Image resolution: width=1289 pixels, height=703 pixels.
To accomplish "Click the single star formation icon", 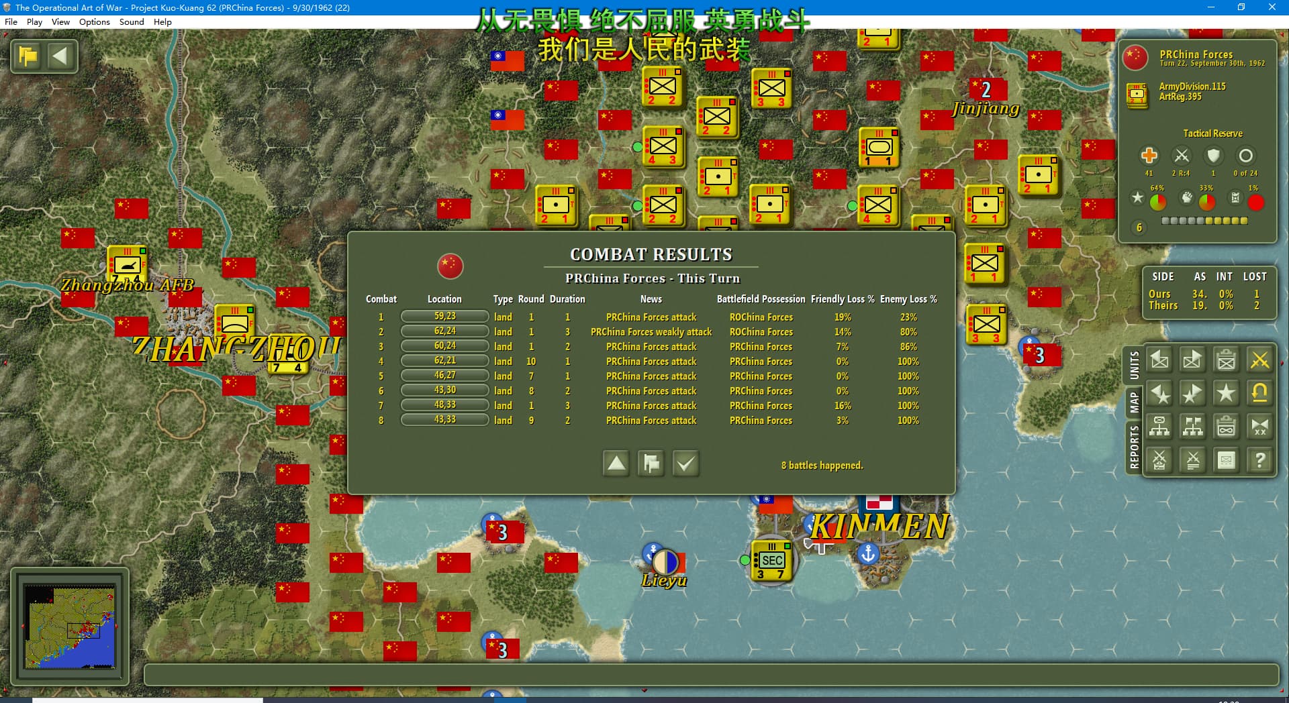I will click(x=1227, y=394).
